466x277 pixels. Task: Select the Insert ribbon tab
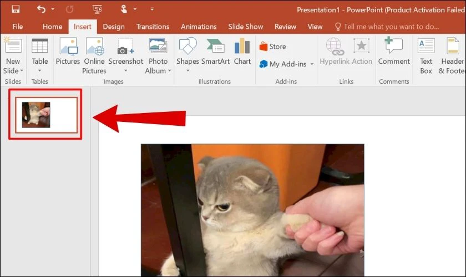[82, 27]
